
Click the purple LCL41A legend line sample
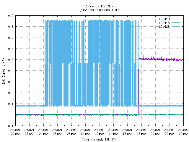click(176, 19)
